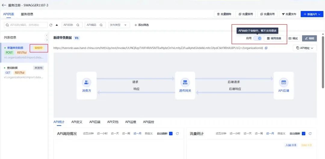This screenshot has width=325, height=159.
Task: Click 添加筛选 to add a filter
Action: point(141,25)
